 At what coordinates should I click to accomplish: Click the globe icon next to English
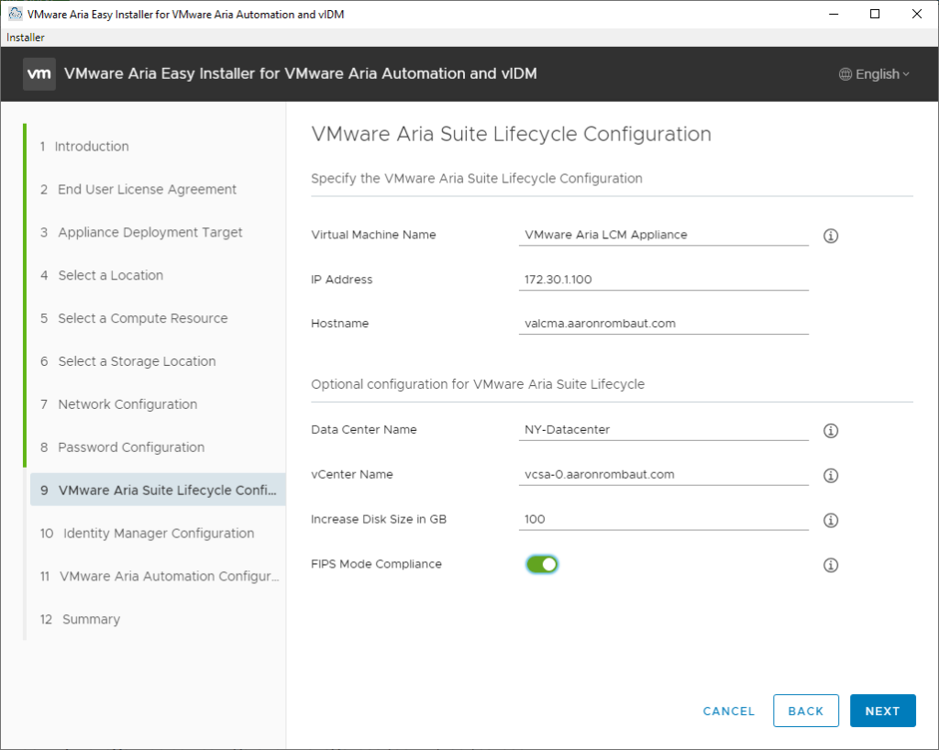(845, 74)
